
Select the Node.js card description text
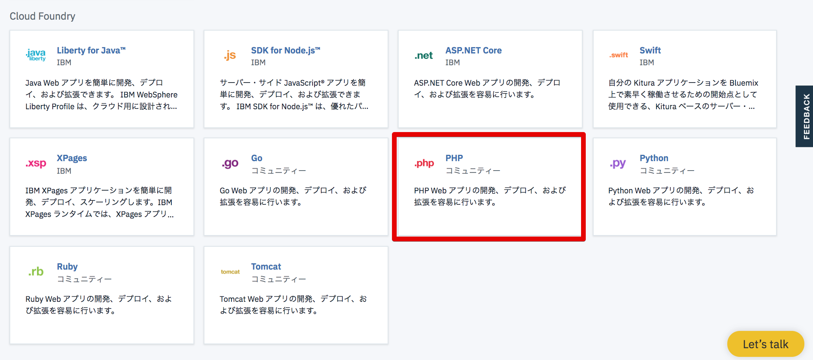(x=294, y=95)
